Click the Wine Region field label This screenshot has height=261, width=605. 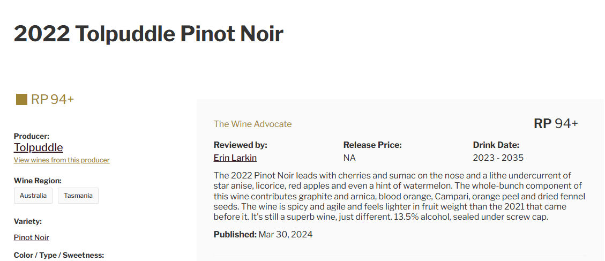pos(38,181)
